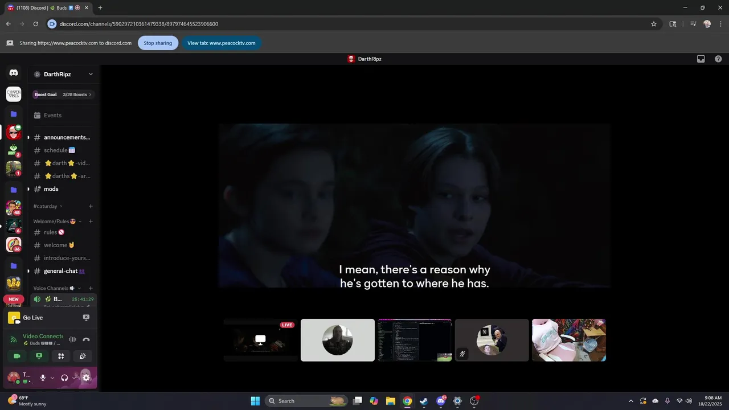729x410 pixels.
Task: Open the announcements channel
Action: (x=63, y=137)
